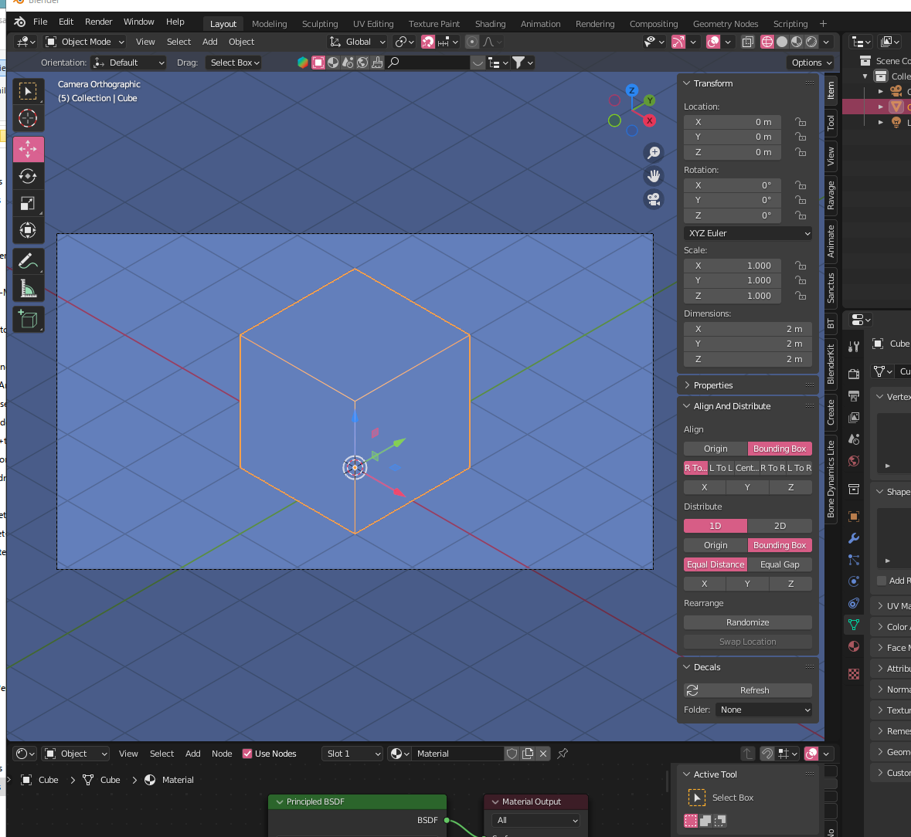The image size is (911, 837).
Task: Pick the Annotate pencil tool
Action: (x=28, y=262)
